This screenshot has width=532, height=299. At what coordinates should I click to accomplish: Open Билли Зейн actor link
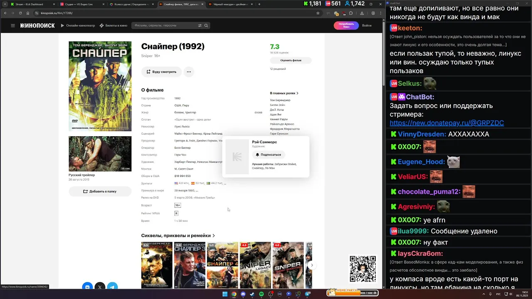(278, 105)
